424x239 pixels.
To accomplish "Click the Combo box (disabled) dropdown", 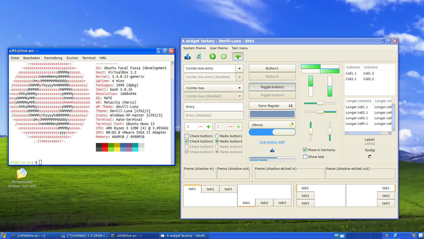I will click(x=214, y=96).
